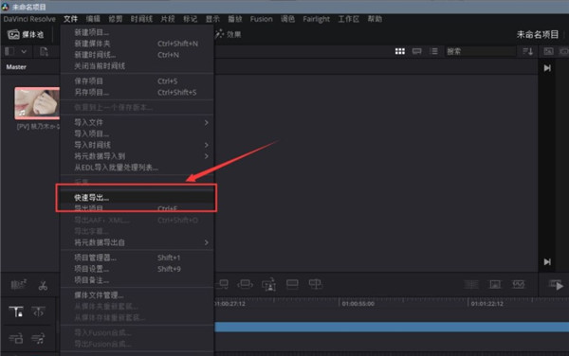The height and width of the screenshot is (356, 569).
Task: Jump to end using the upper skip icon
Action: tap(547, 68)
